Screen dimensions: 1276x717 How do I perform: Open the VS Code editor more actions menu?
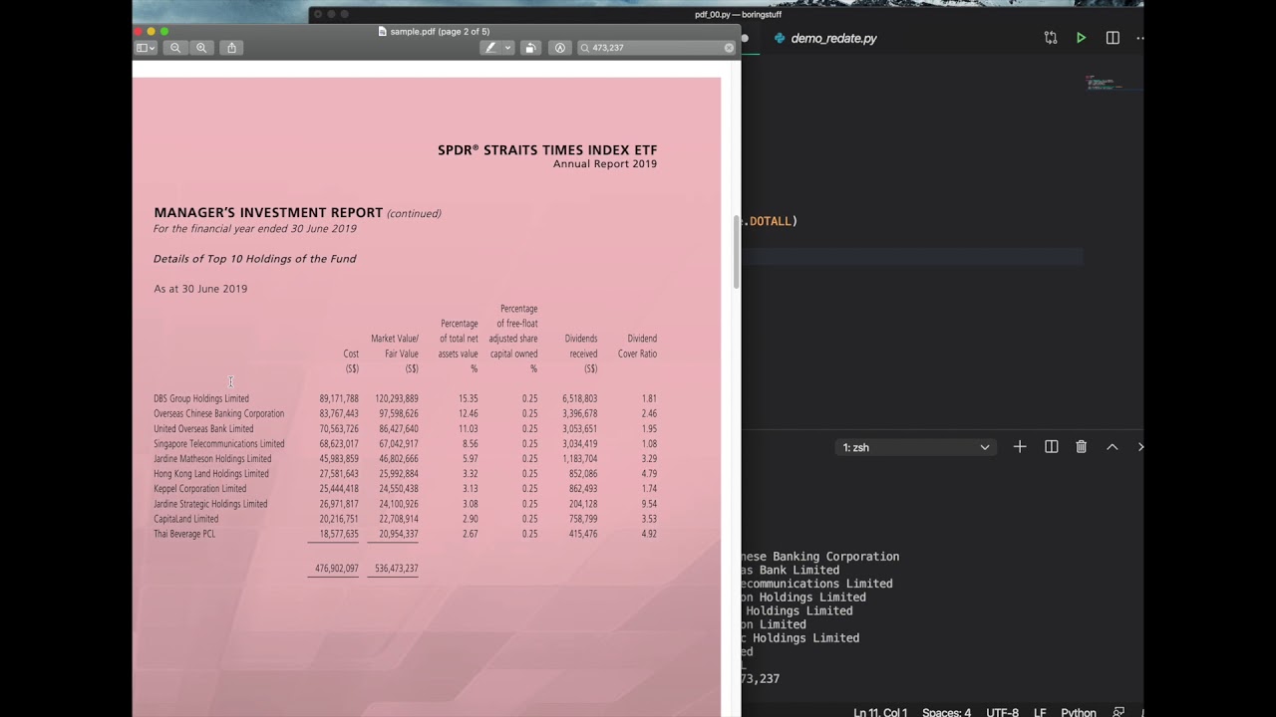1139,38
